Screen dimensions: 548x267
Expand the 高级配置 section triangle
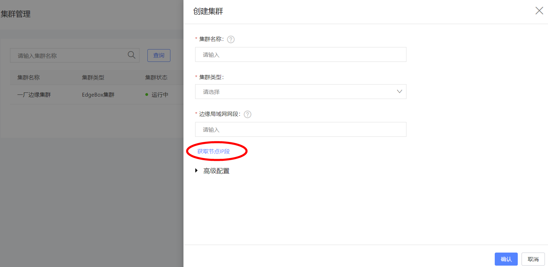tap(196, 170)
